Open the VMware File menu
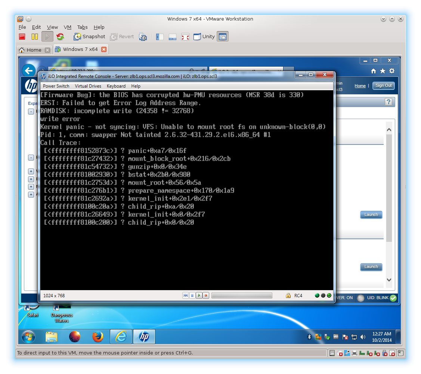The width and height of the screenshot is (421, 374). [x=22, y=27]
